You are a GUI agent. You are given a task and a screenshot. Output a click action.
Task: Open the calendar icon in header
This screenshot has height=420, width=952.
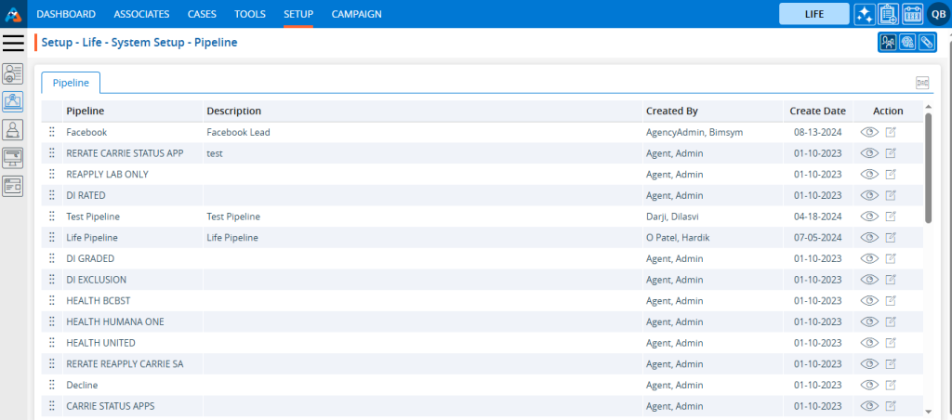click(x=912, y=14)
